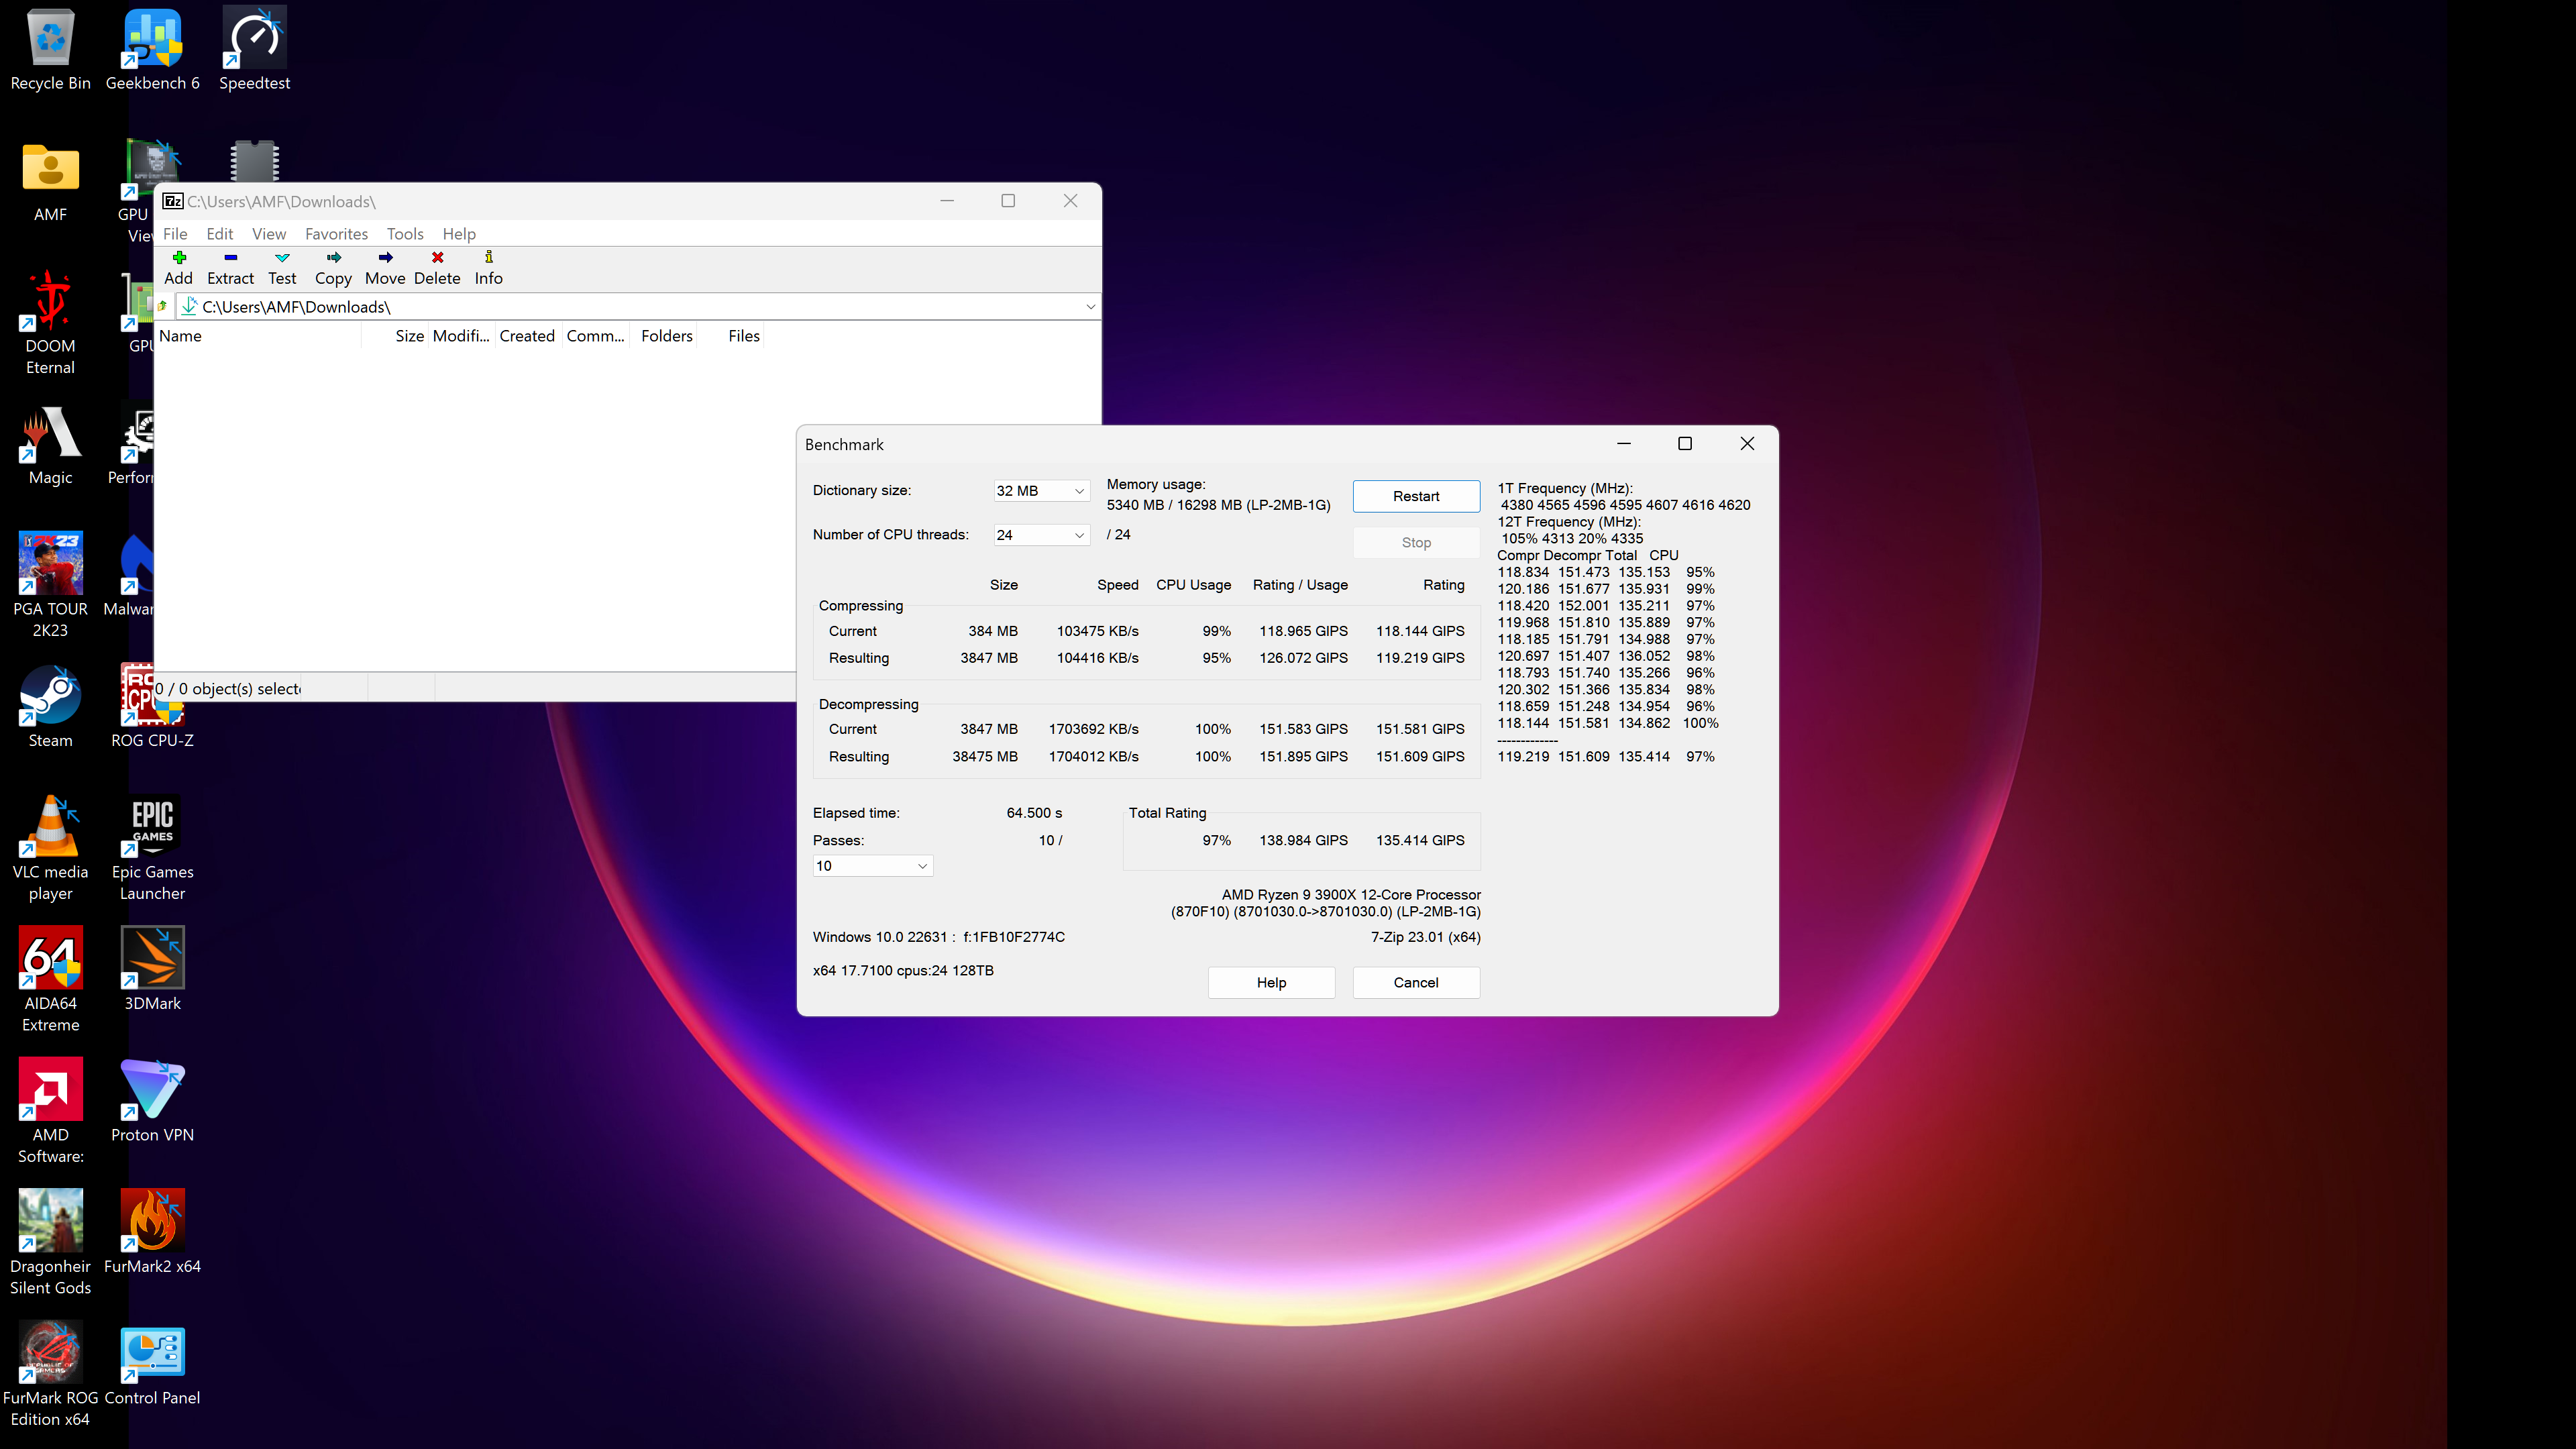Click the up-folder icon beside address bar
The height and width of the screenshot is (1449, 2576).
[x=162, y=306]
